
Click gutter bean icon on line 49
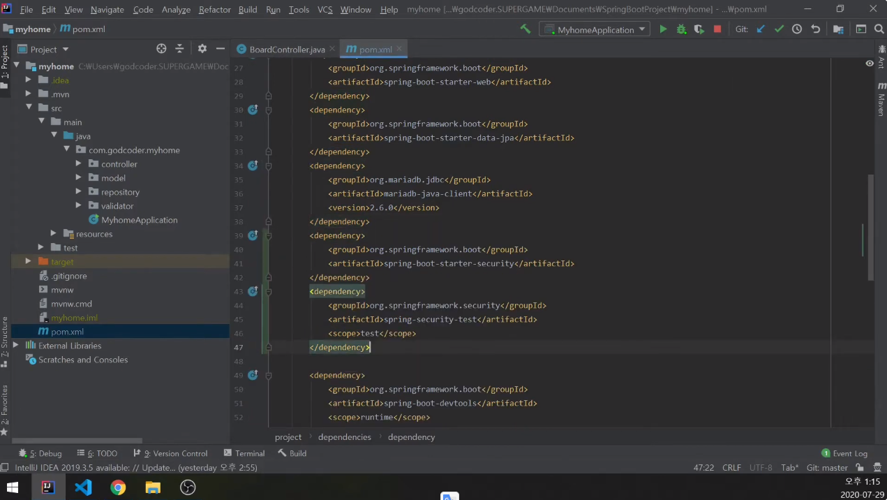253,375
